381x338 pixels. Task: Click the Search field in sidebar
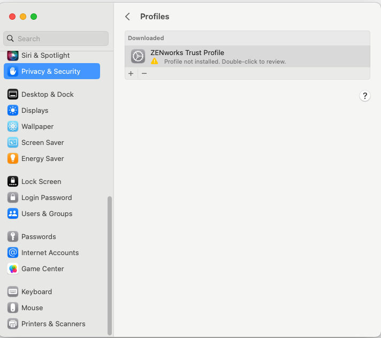coord(56,39)
